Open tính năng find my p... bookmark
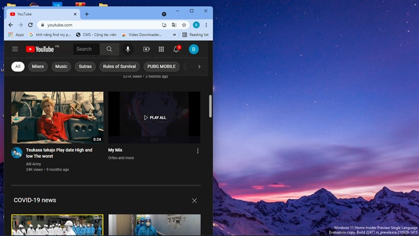The height and width of the screenshot is (236, 419). (x=50, y=35)
